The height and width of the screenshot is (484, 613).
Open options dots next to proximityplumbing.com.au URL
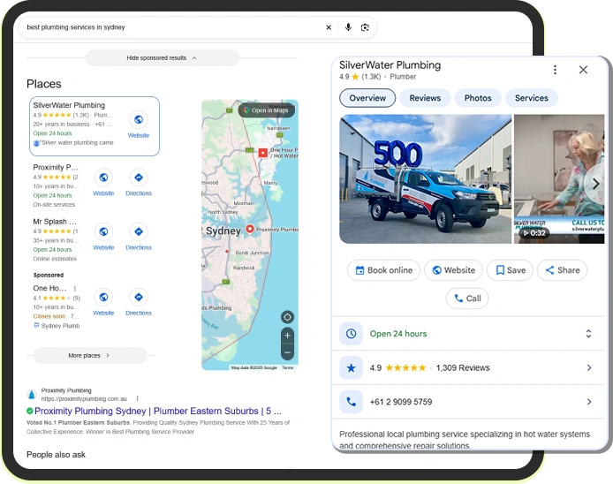(x=137, y=399)
